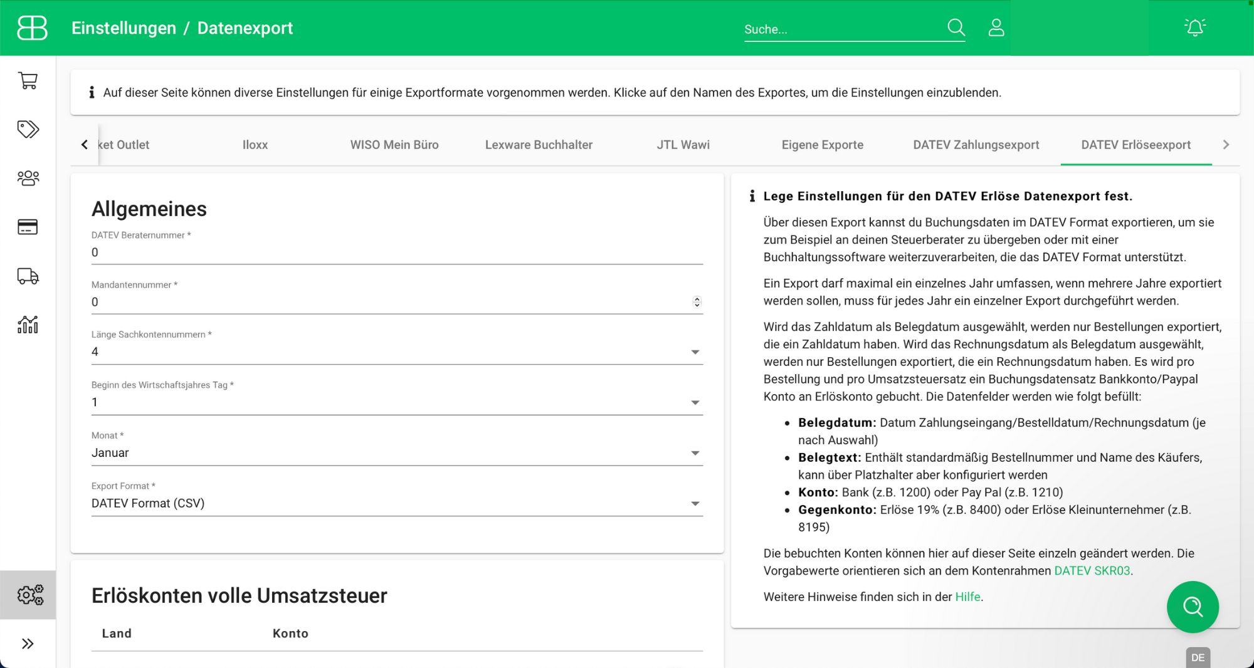Click the notification bell icon
Image resolution: width=1254 pixels, height=668 pixels.
pos(1195,27)
